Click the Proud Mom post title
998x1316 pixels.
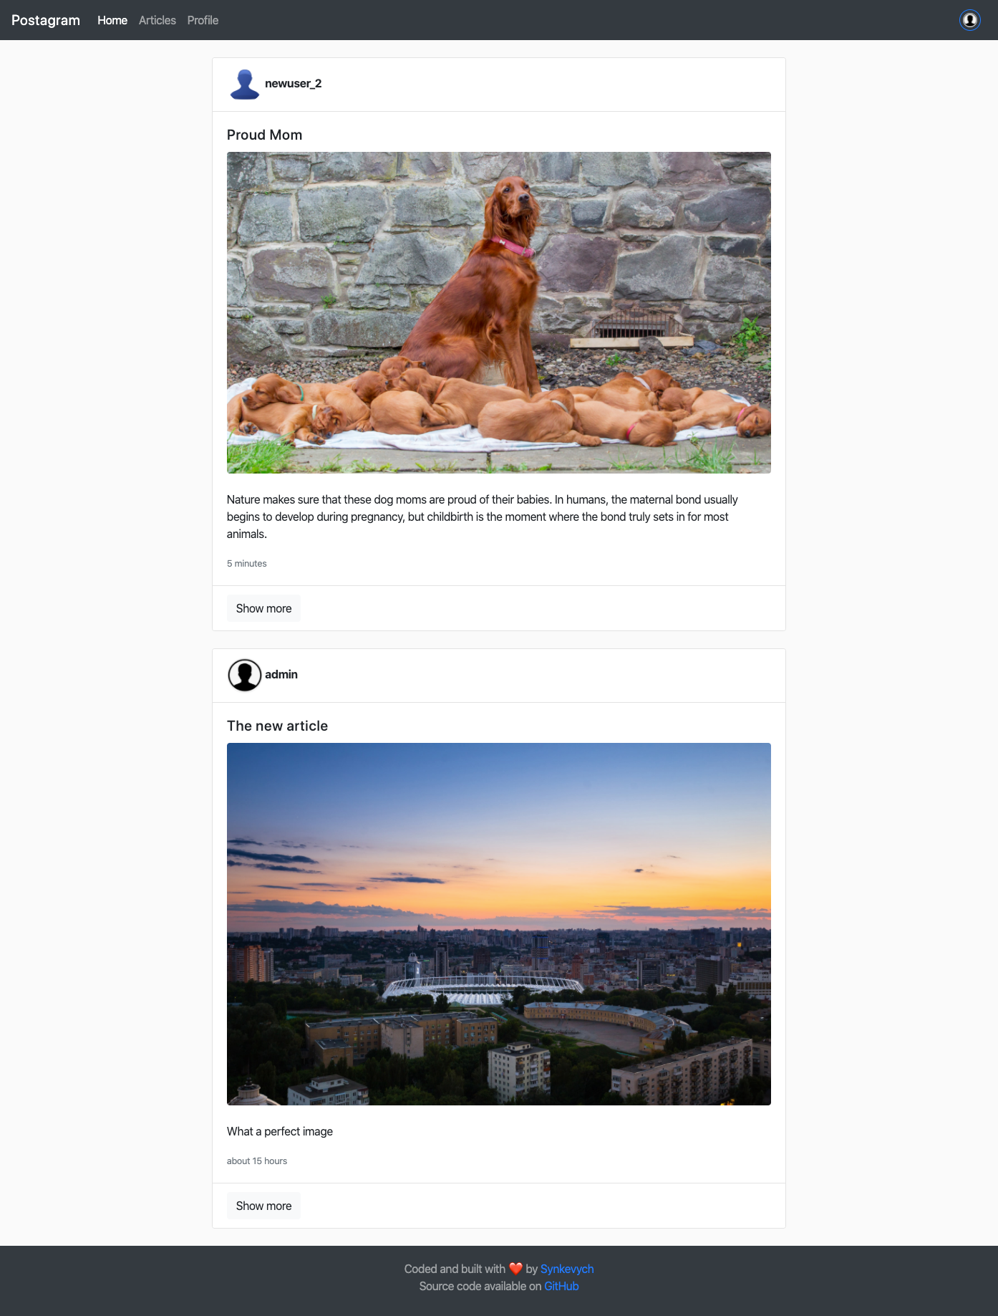pyautogui.click(x=264, y=135)
